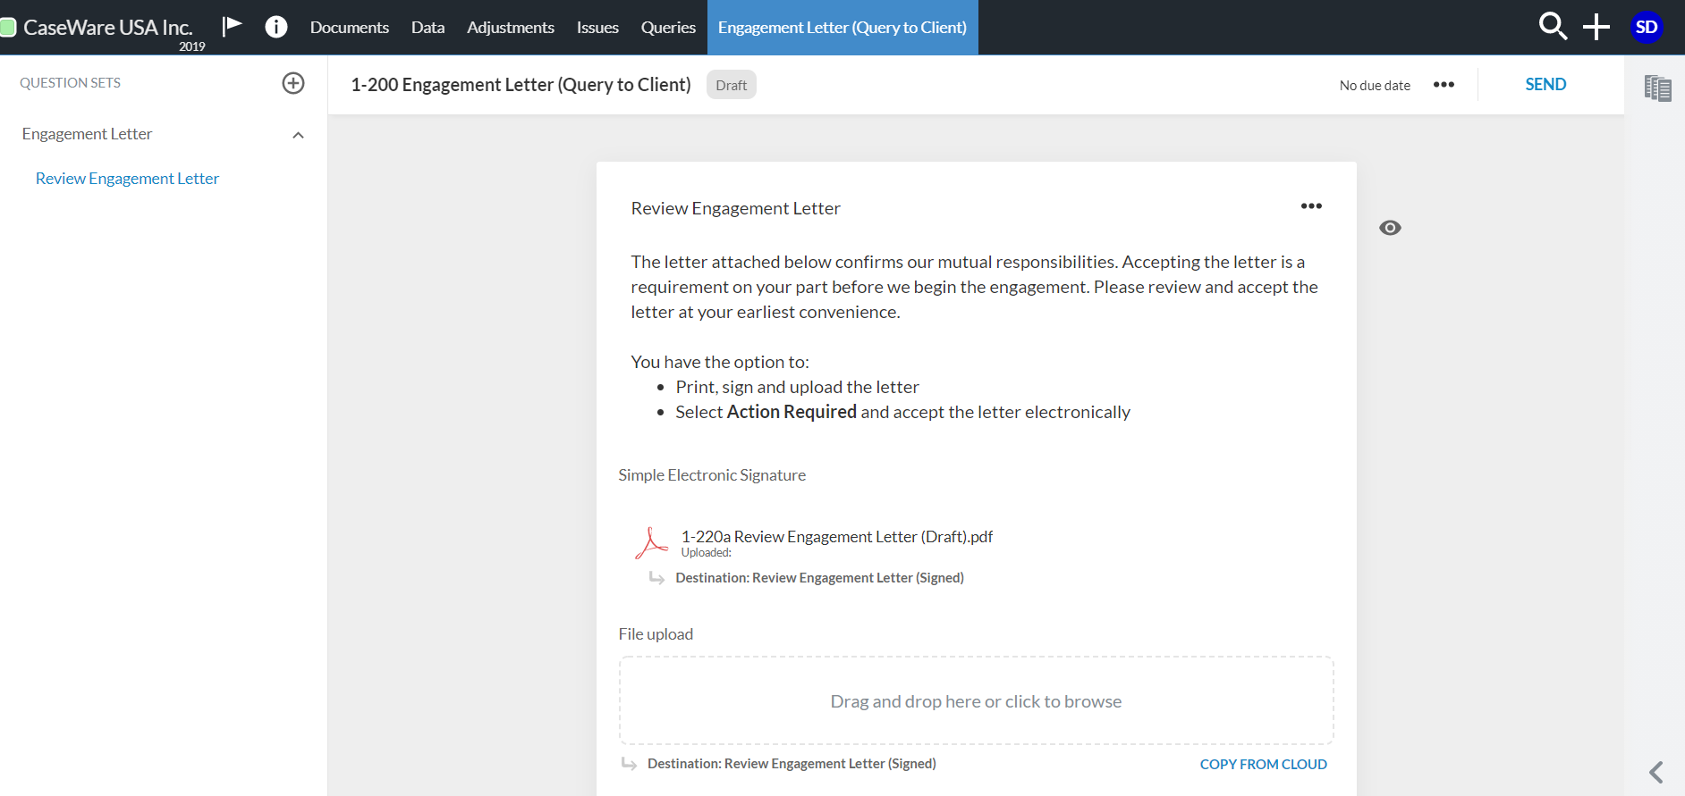Toggle the question visibility eye icon
This screenshot has height=796, width=1685.
pos(1390,228)
